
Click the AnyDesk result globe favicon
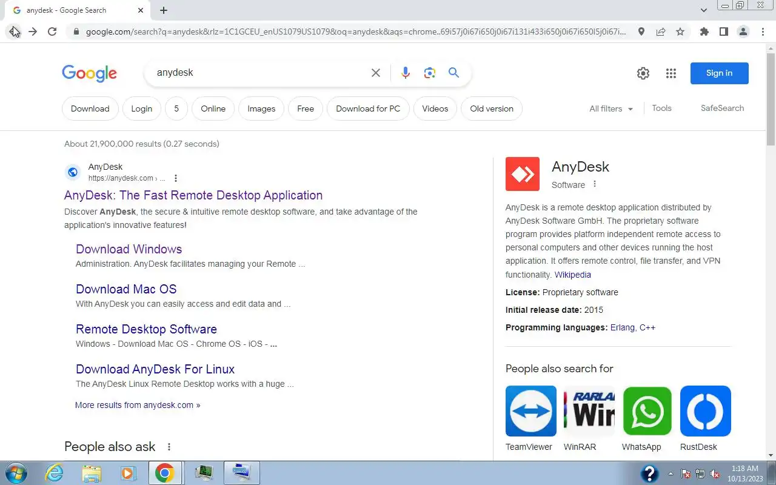(x=73, y=172)
